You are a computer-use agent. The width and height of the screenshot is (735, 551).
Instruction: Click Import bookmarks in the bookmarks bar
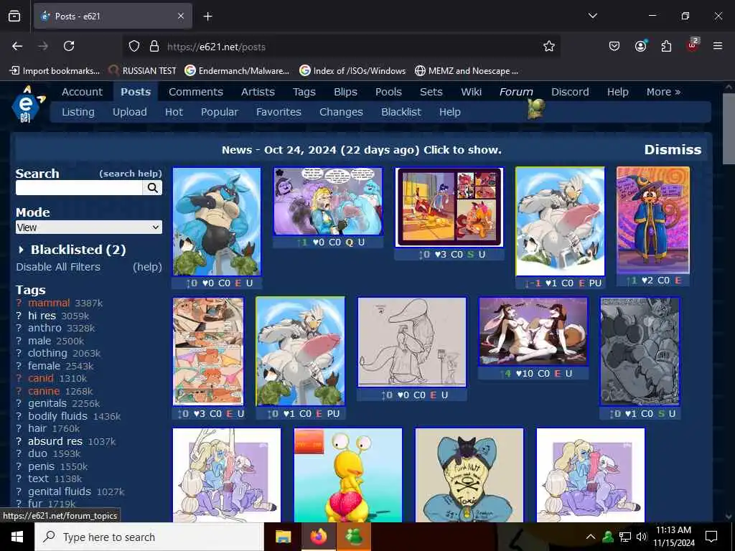(55, 71)
